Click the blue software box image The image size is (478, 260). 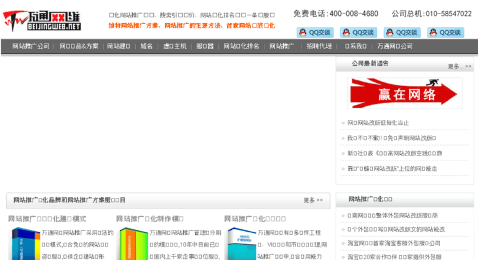(26, 244)
